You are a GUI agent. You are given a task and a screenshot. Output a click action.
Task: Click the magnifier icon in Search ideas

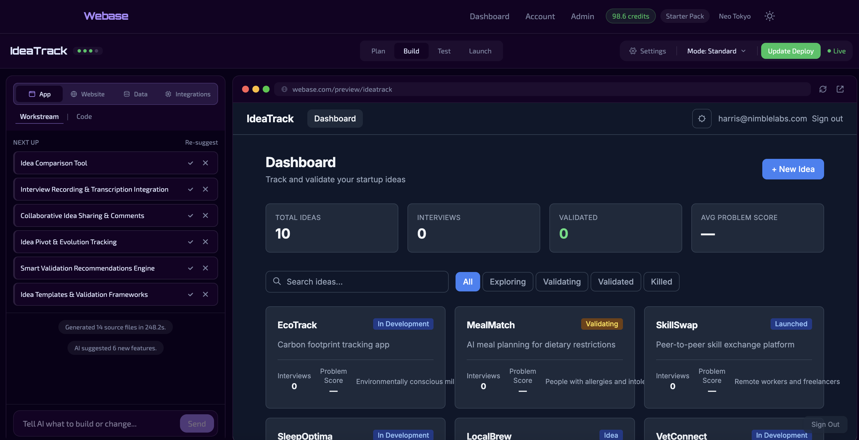pyautogui.click(x=277, y=281)
